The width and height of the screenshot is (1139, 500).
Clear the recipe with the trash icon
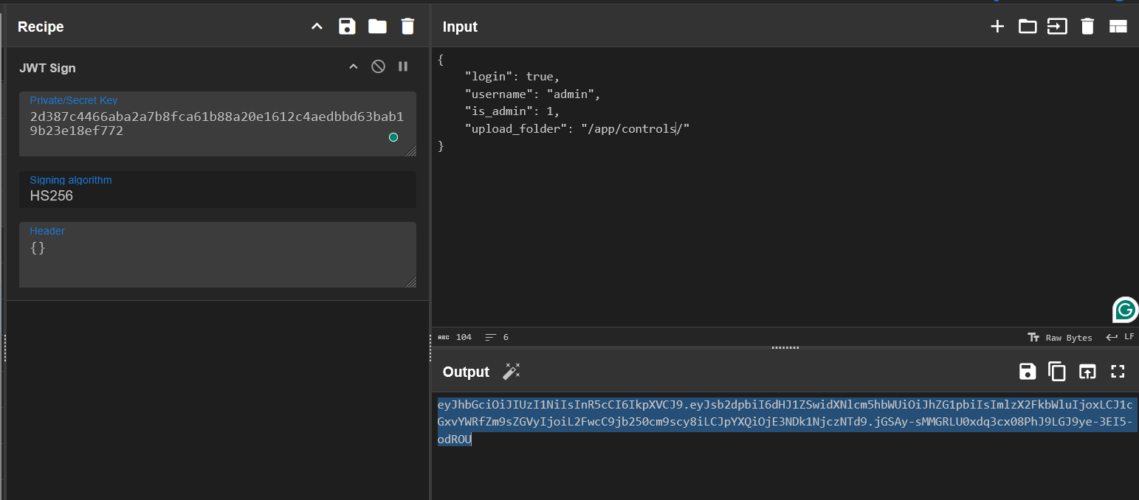pyautogui.click(x=407, y=27)
